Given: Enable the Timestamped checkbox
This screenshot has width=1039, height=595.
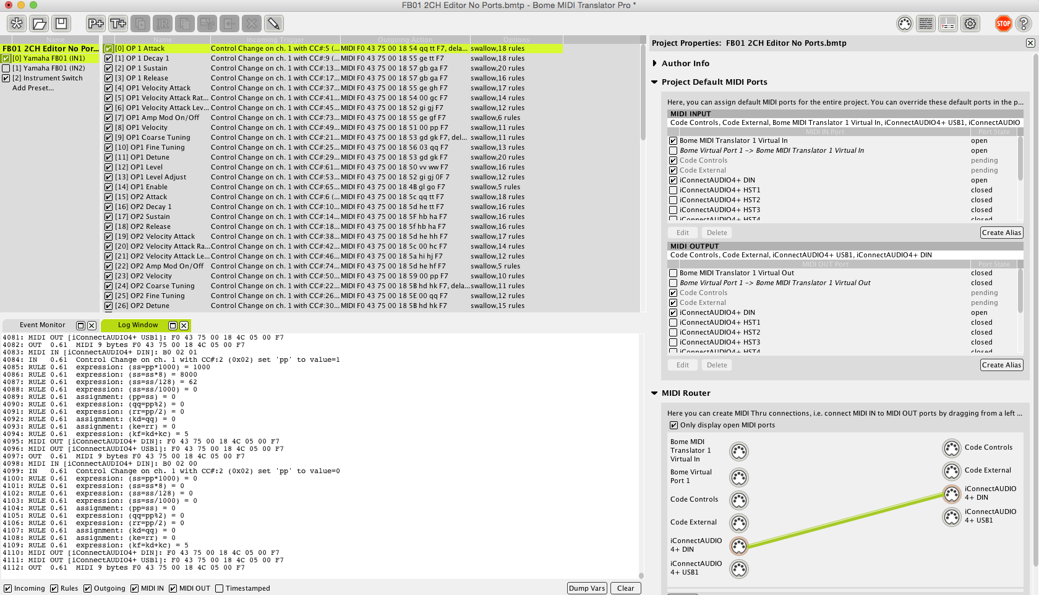Looking at the screenshot, I should [220, 589].
